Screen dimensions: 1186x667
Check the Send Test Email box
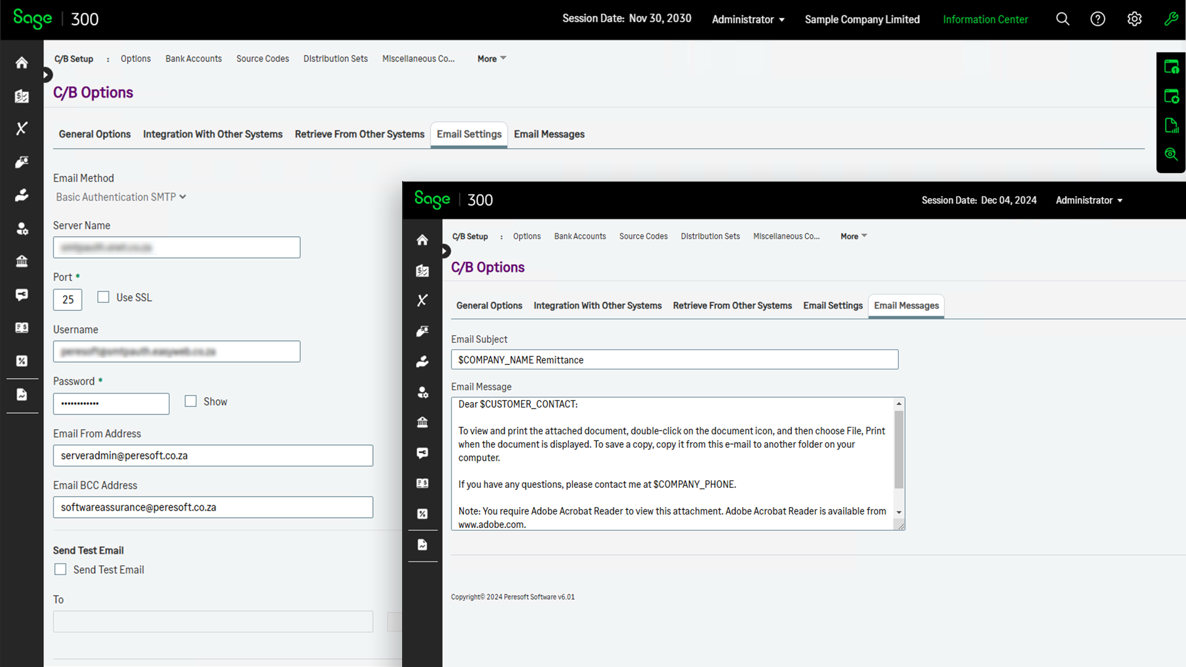coord(61,569)
